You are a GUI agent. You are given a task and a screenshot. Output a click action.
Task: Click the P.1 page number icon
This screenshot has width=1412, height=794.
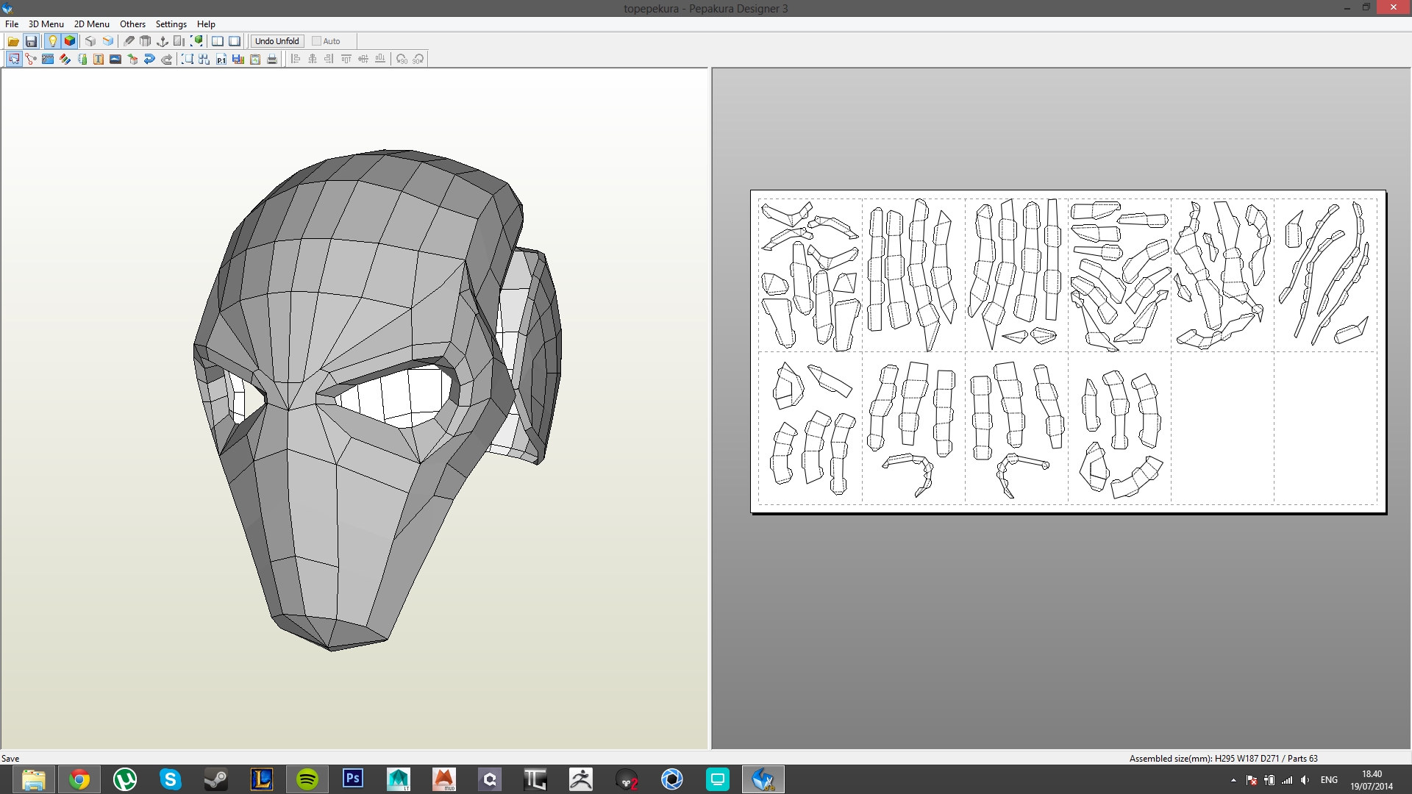(x=221, y=59)
